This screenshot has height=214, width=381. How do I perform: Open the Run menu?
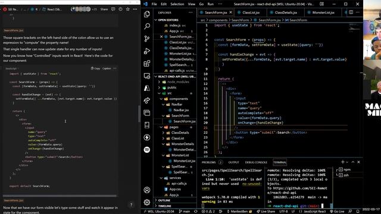tap(210, 4)
